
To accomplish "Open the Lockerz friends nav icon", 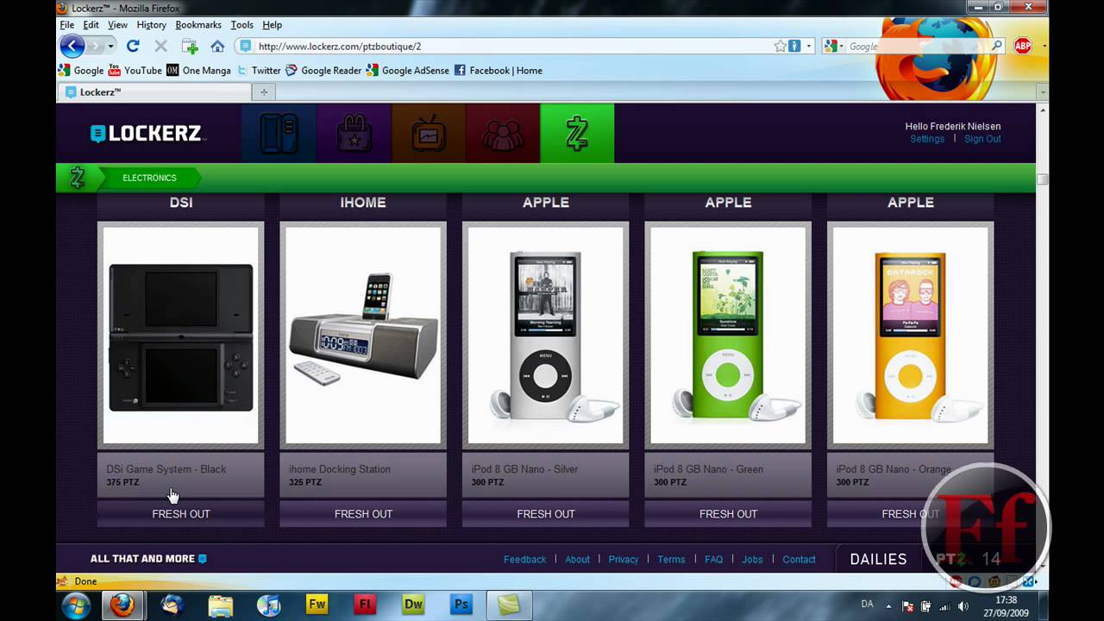I will coord(503,134).
